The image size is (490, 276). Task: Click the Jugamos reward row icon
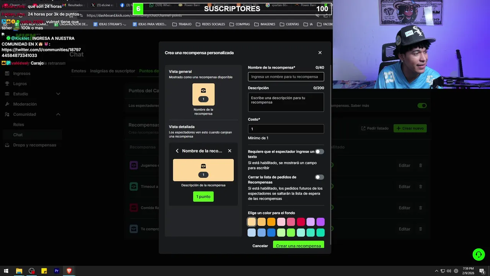134,165
